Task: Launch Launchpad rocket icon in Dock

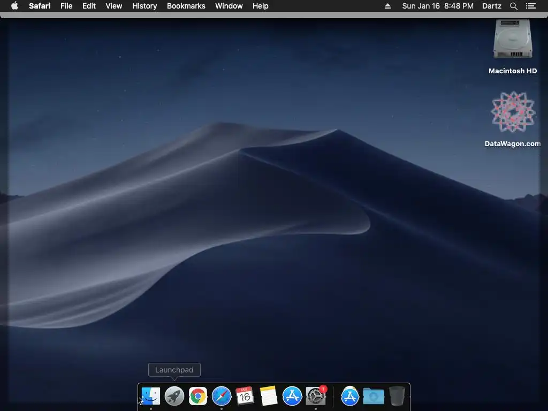Action: point(174,396)
